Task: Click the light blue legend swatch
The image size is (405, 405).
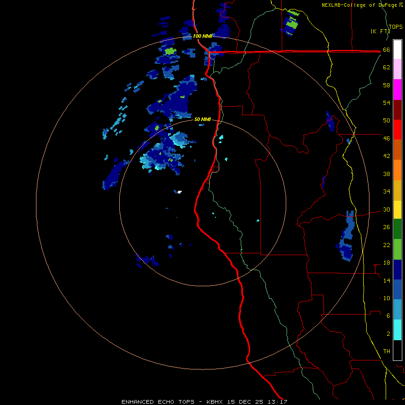Action: 397,310
